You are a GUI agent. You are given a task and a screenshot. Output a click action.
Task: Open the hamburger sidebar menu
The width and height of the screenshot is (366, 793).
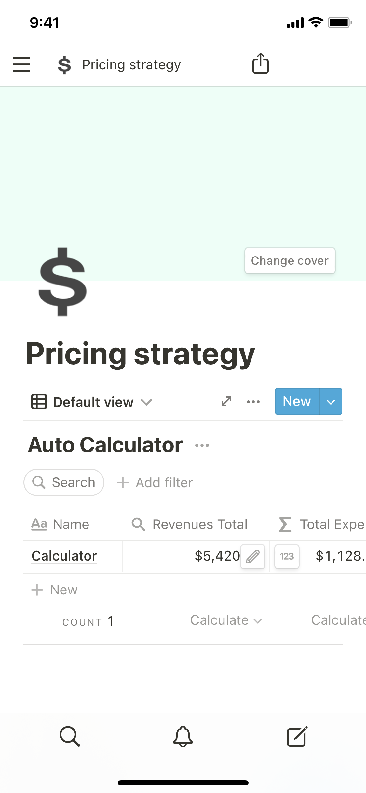[x=21, y=64]
